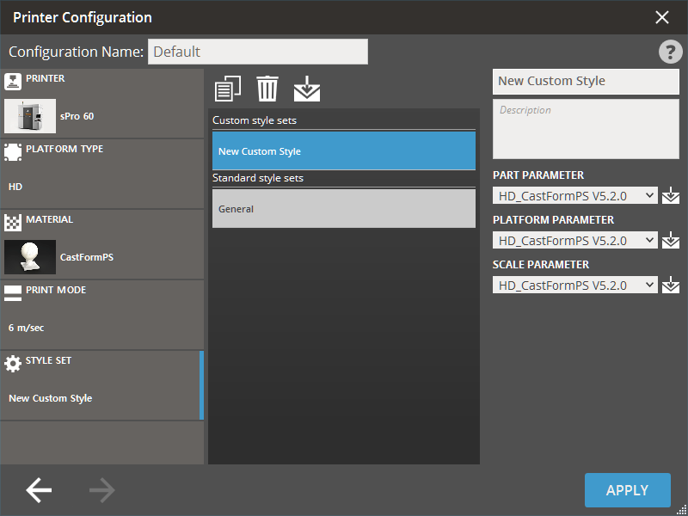Screen dimensions: 688x516
Task: Click import icon beside Scale Parameter
Action: (x=671, y=286)
